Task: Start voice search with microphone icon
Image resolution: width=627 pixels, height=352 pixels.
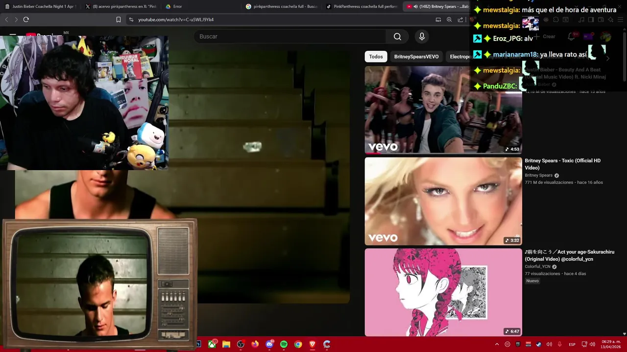Action: (x=422, y=37)
